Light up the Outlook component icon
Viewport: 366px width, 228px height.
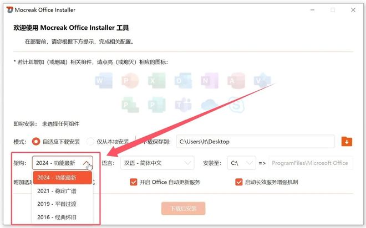click(183, 81)
